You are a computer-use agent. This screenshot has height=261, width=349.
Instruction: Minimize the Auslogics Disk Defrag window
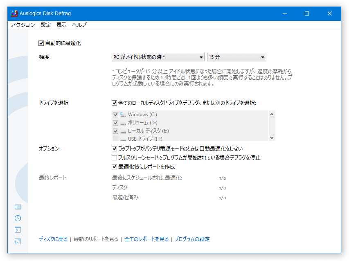click(x=285, y=13)
